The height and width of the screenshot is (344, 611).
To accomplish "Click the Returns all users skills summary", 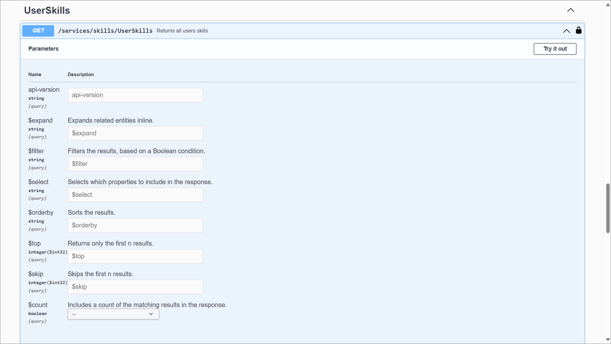I will coord(182,31).
